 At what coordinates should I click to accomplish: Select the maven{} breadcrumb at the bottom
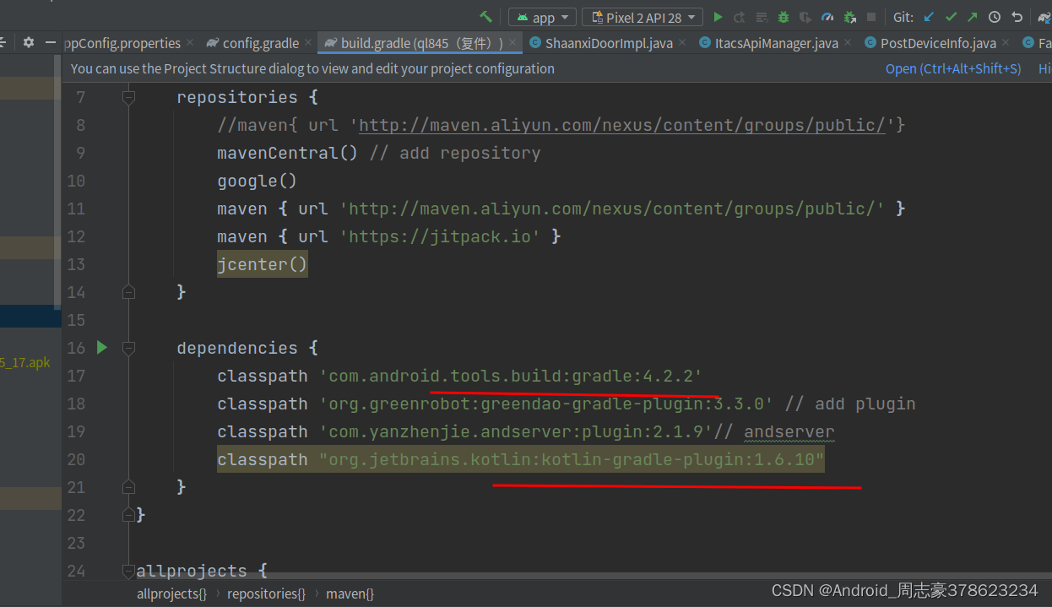click(x=350, y=593)
